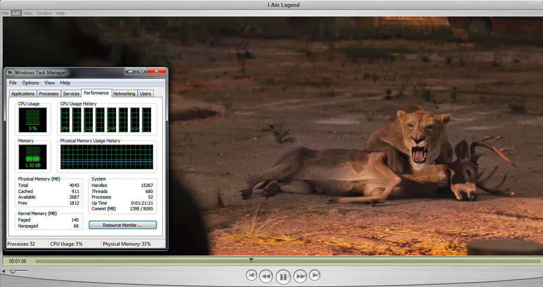The image size is (543, 287).
Task: Switch to the Networking tab
Action: pos(124,93)
